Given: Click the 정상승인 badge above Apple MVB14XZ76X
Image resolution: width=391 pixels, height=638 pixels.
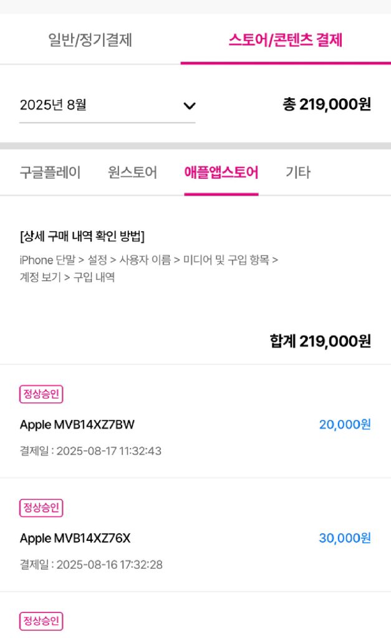Looking at the screenshot, I should click(x=41, y=508).
